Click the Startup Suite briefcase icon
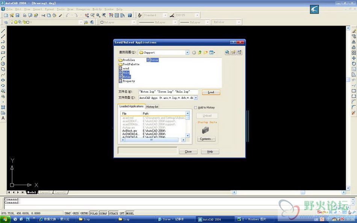This screenshot has height=223, width=357. point(205,130)
